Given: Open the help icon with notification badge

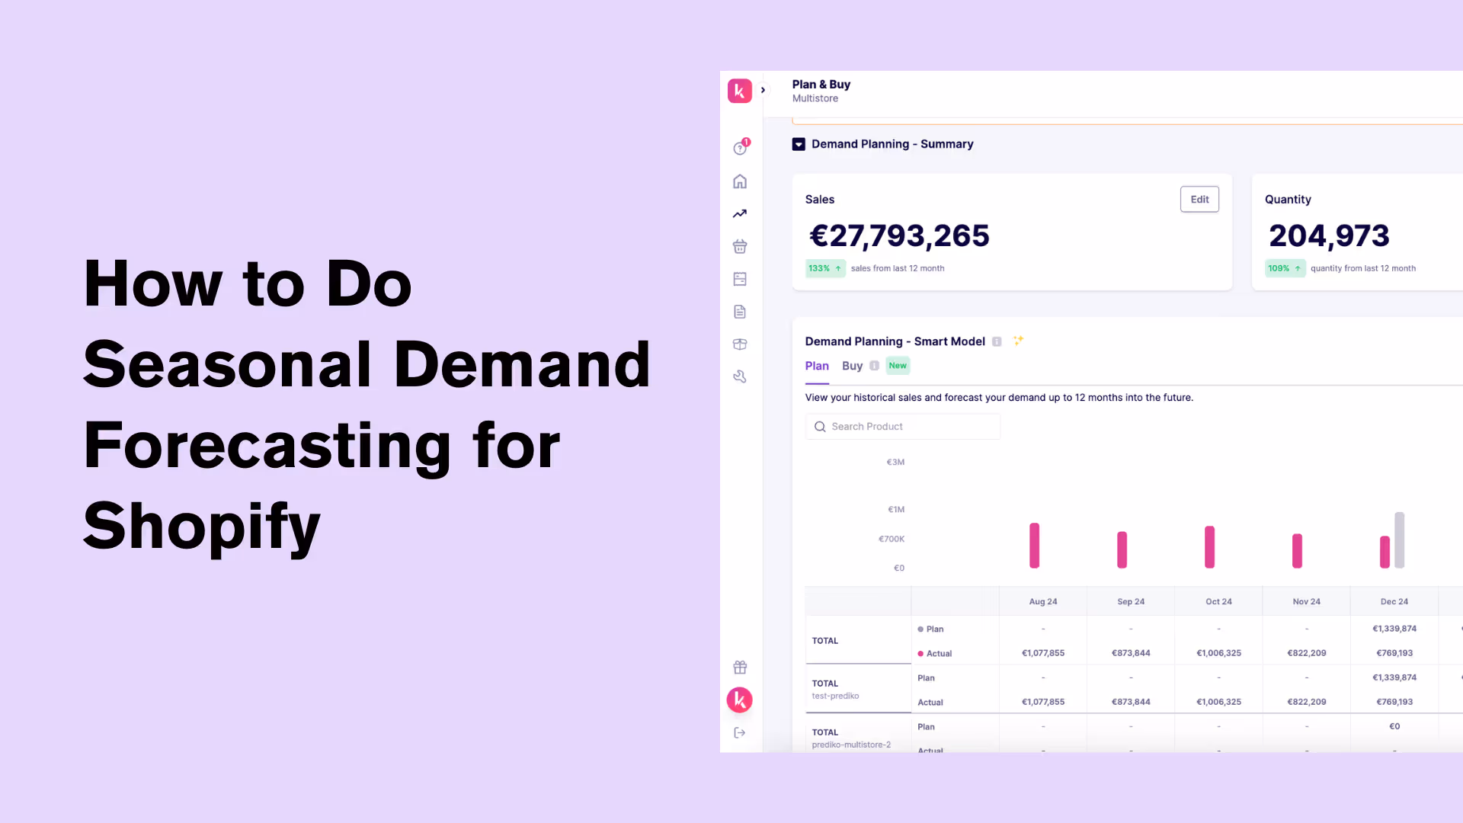Looking at the screenshot, I should pos(740,148).
